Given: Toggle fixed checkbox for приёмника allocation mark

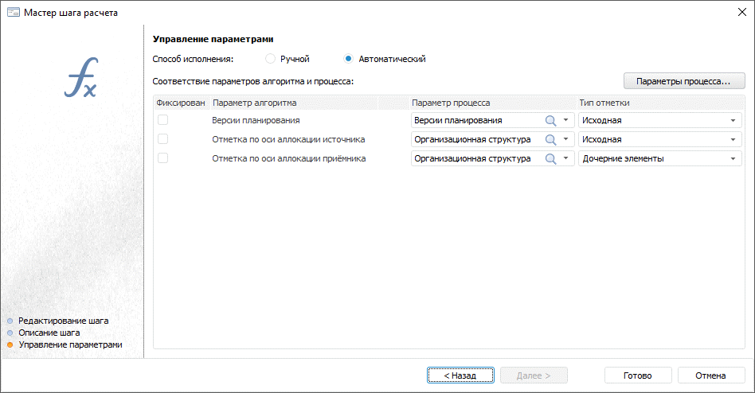Looking at the screenshot, I should pos(162,158).
